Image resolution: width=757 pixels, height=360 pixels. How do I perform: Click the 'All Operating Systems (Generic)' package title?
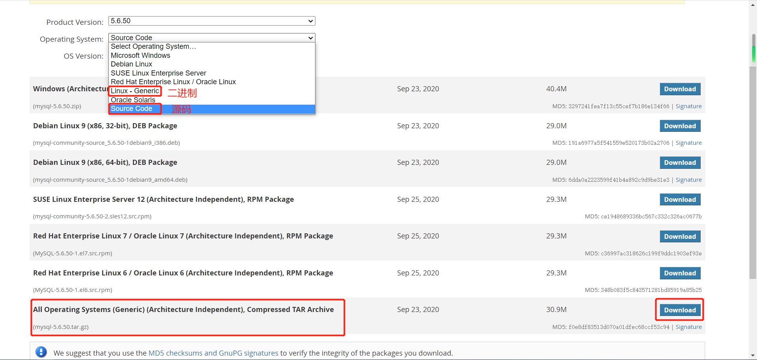click(183, 310)
